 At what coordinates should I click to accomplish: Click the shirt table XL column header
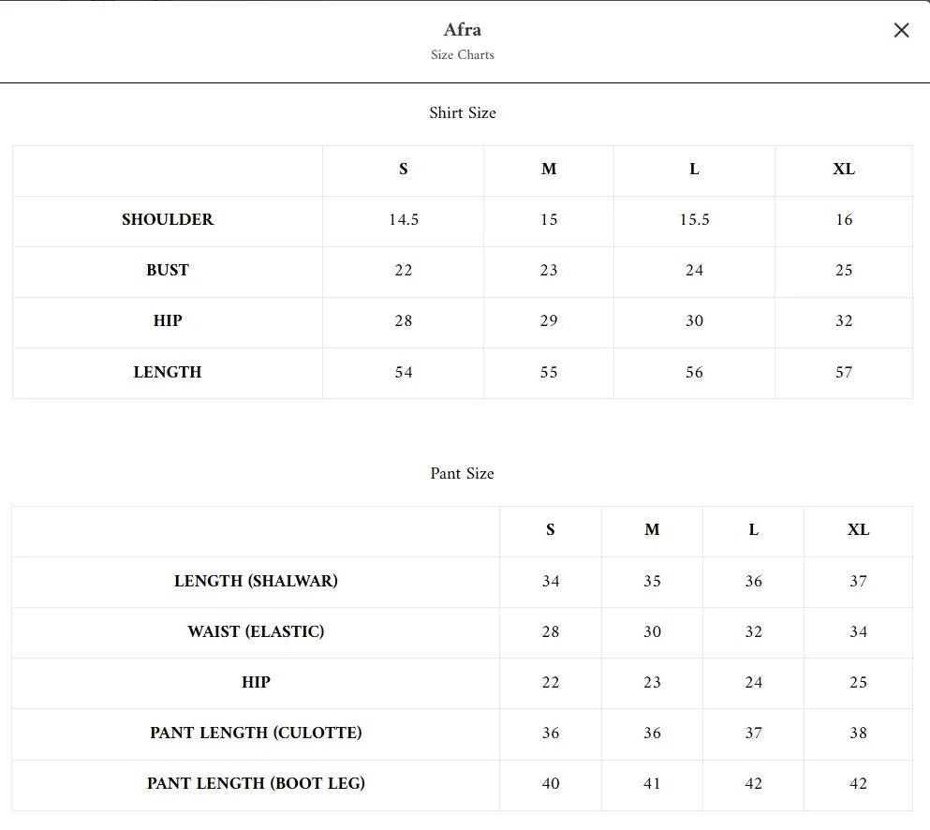pyautogui.click(x=844, y=170)
